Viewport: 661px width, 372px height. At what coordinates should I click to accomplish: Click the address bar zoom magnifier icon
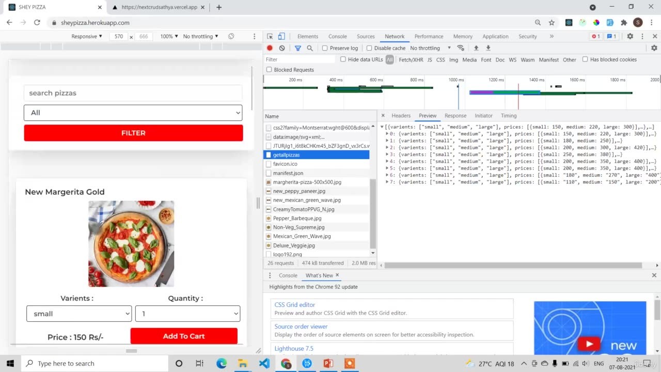pyautogui.click(x=538, y=23)
